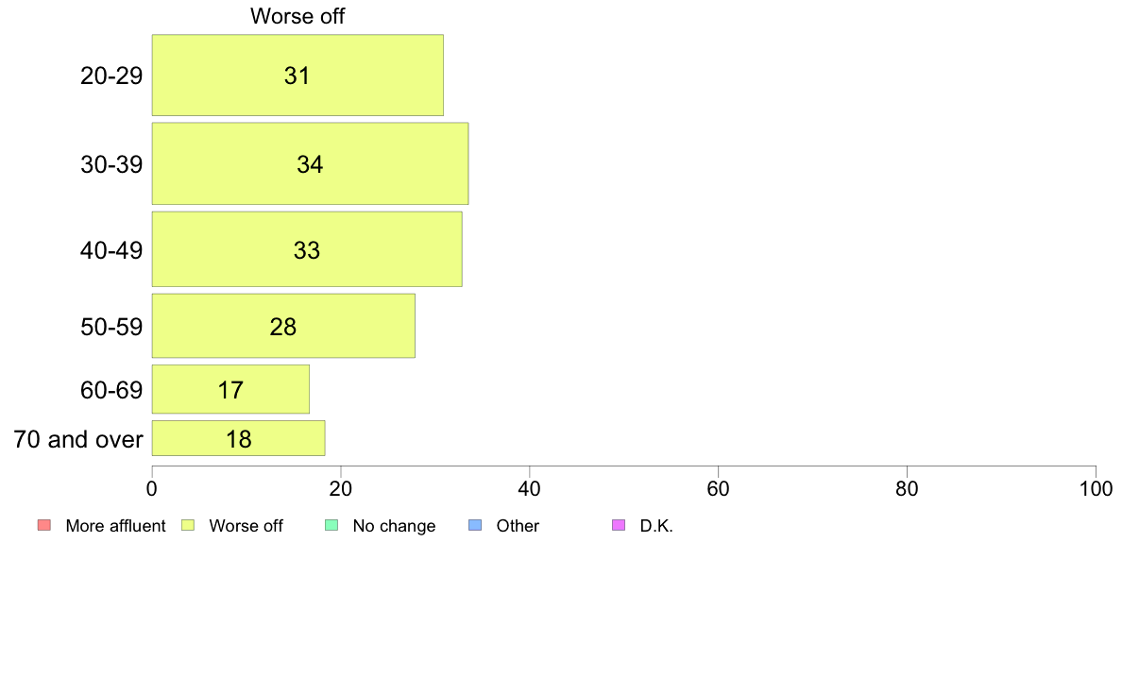
Task: Click the 70 and over axis label
Action: 78,439
